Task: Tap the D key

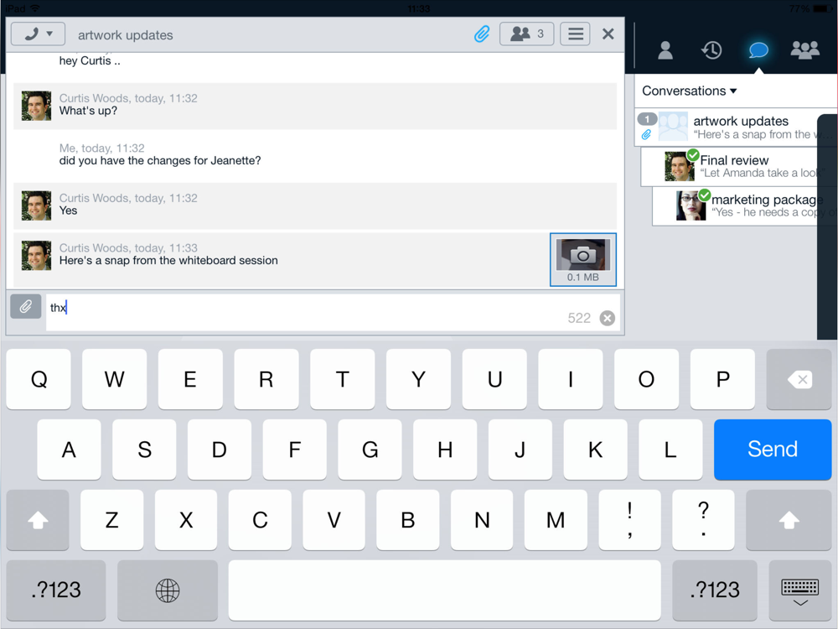Action: pos(219,450)
